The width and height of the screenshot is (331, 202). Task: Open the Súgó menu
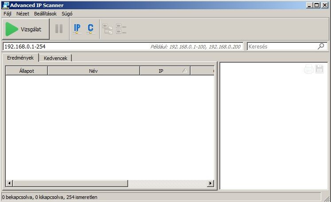67,14
